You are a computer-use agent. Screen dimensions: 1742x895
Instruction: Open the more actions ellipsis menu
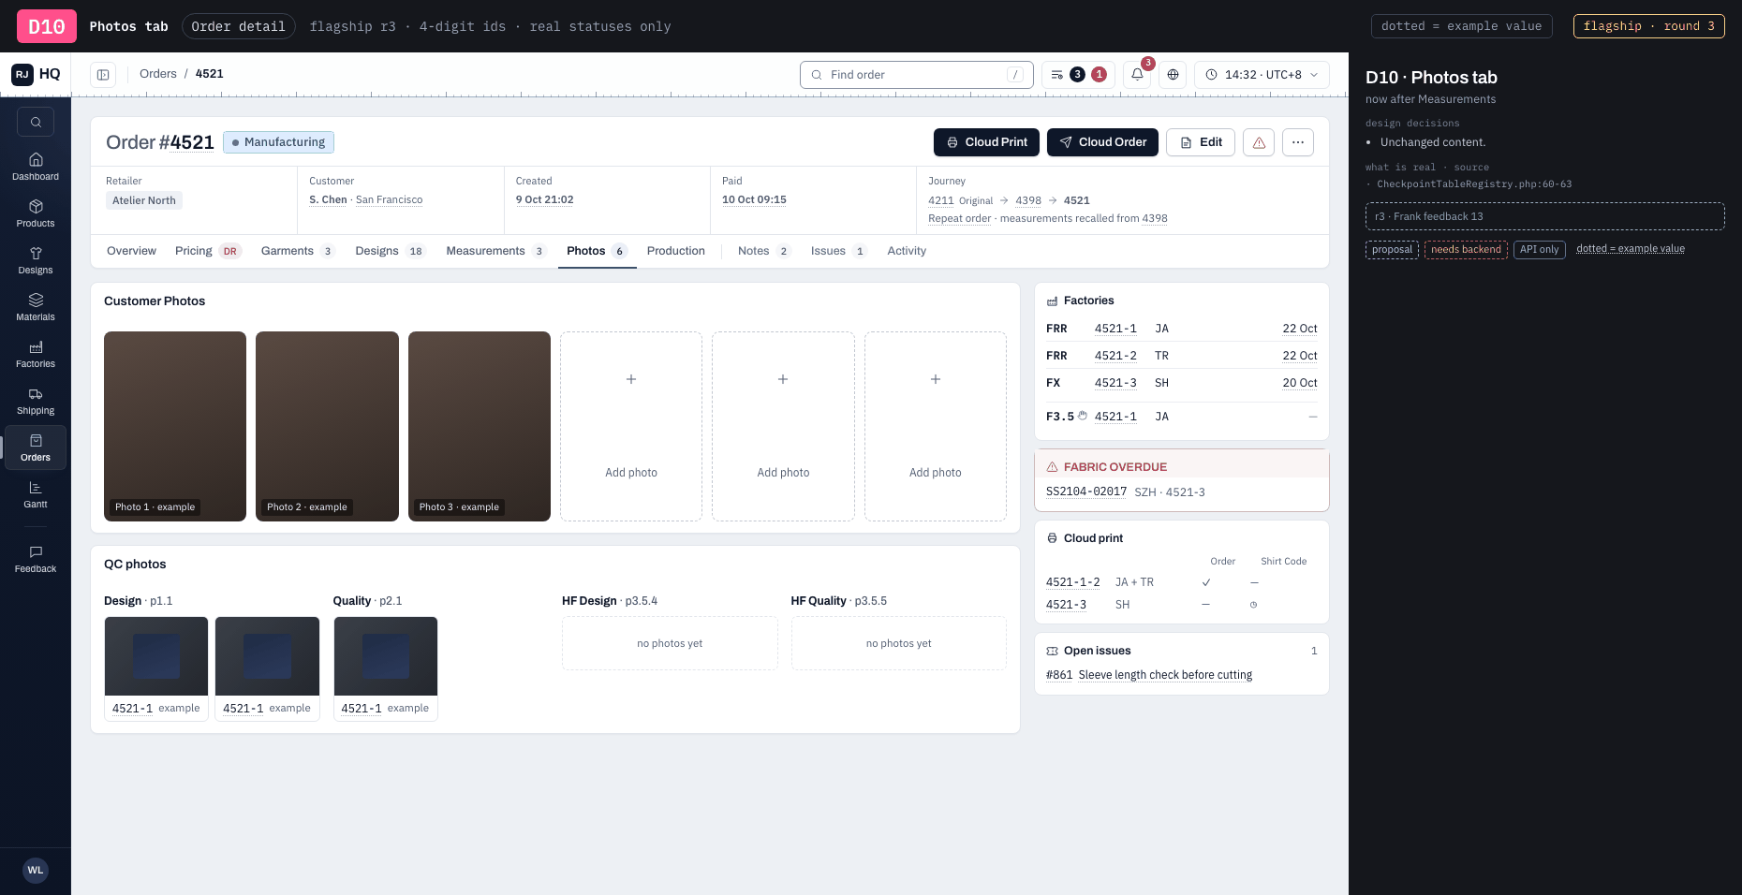[1298, 142]
